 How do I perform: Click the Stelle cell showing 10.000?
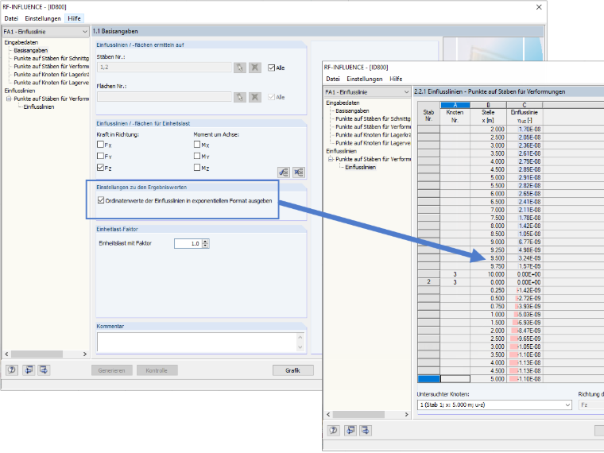(488, 274)
